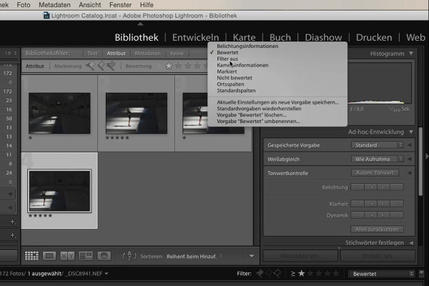Viewport: 429px width, 286px height.
Task: Set two-star rating in Bewertung filter
Action: (178, 66)
